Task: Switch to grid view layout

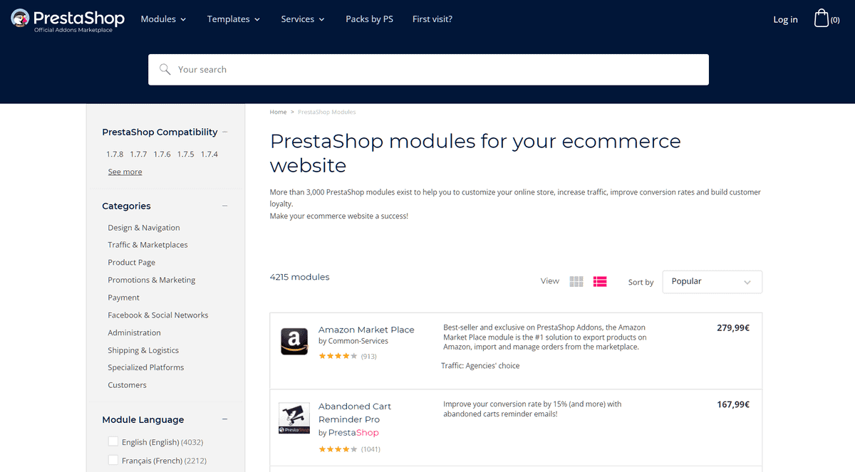Action: point(576,281)
